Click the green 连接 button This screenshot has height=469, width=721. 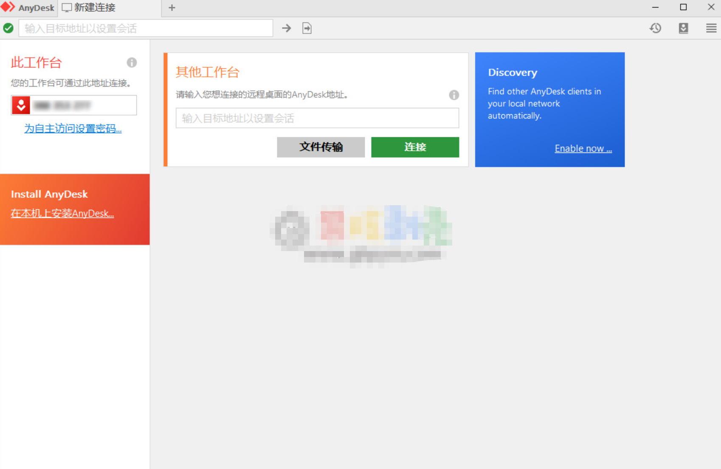click(x=415, y=147)
